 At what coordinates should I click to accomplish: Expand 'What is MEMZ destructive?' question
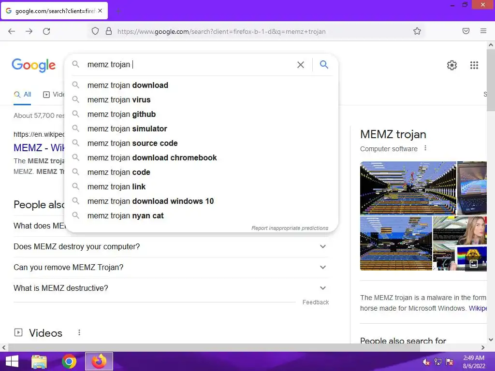tap(171, 288)
